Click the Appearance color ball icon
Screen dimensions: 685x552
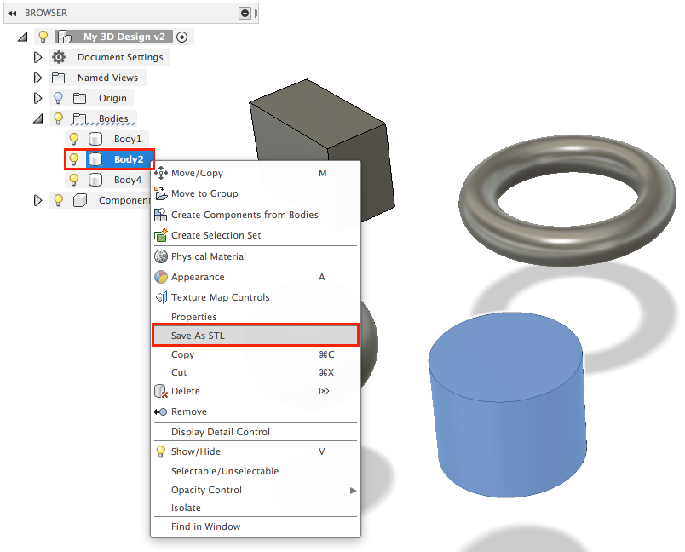tap(160, 277)
